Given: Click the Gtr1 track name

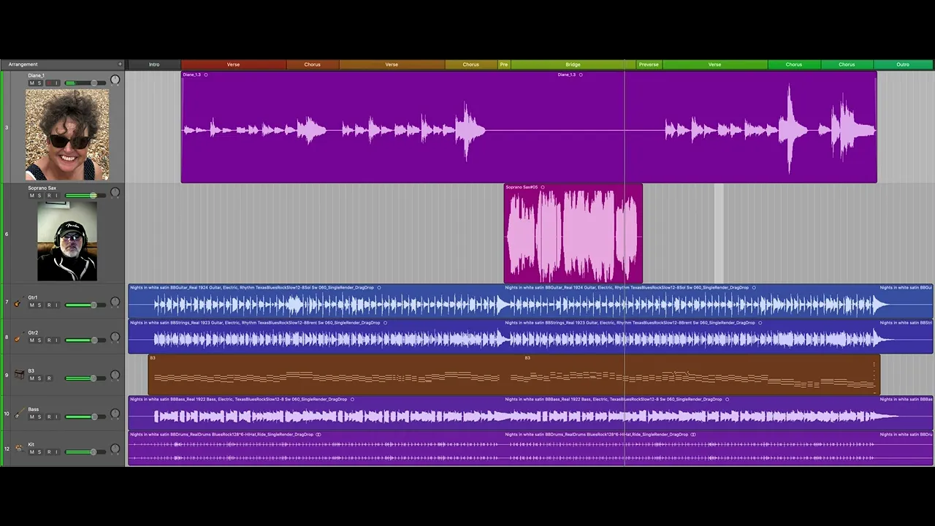Looking at the screenshot, I should click(33, 297).
